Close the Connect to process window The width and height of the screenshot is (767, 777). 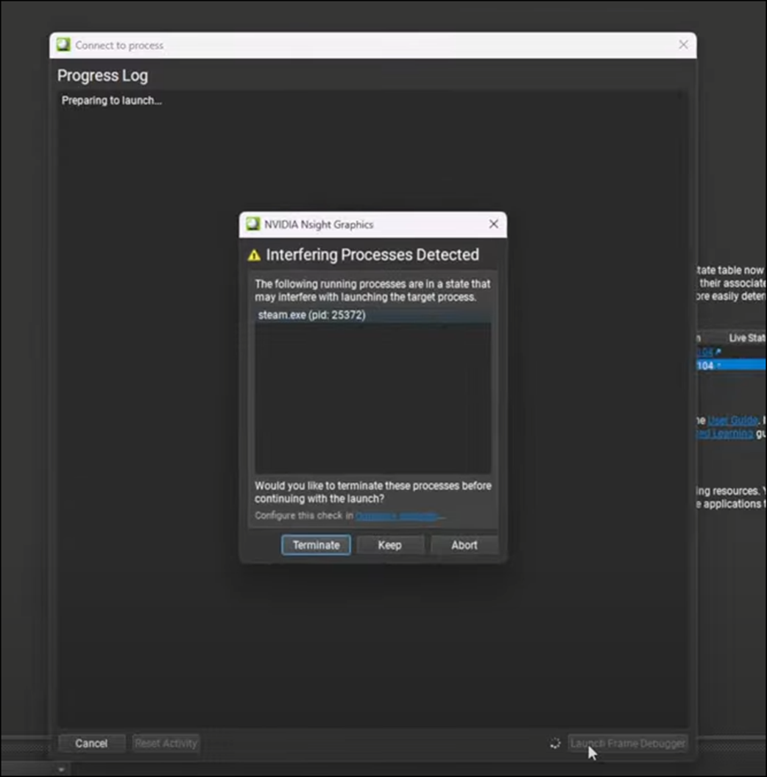point(683,45)
